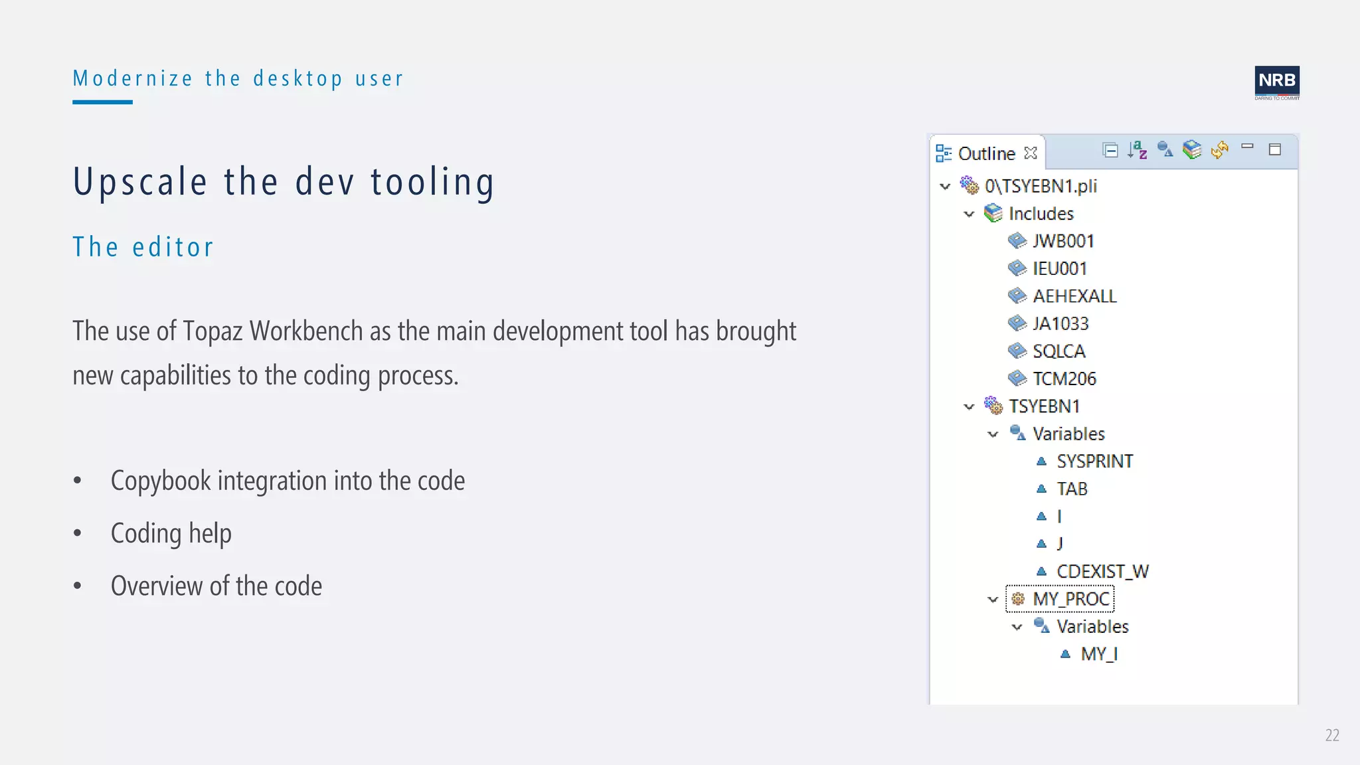Select the MY_I variable
This screenshot has height=765, width=1360.
click(1099, 654)
